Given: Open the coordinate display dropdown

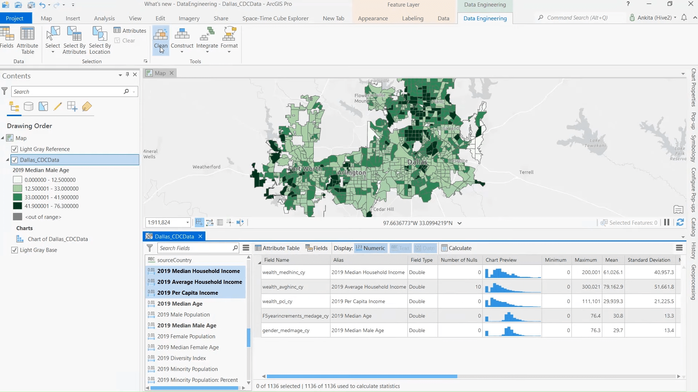Looking at the screenshot, I should coord(460,223).
